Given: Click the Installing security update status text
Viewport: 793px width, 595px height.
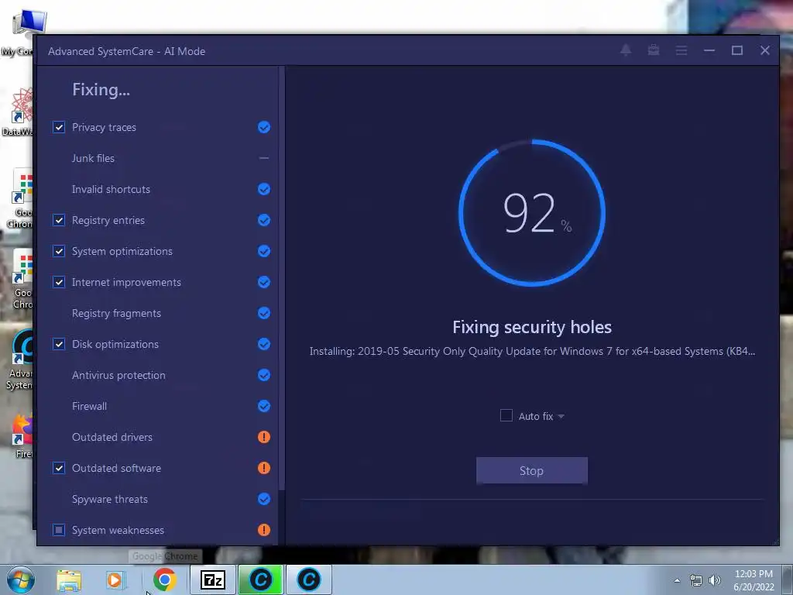Looking at the screenshot, I should pyautogui.click(x=532, y=351).
